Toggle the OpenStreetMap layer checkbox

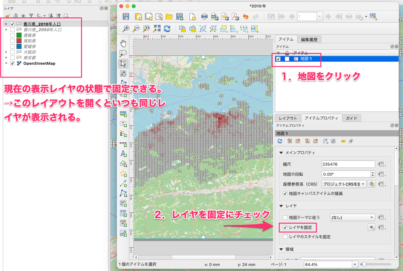(12, 63)
